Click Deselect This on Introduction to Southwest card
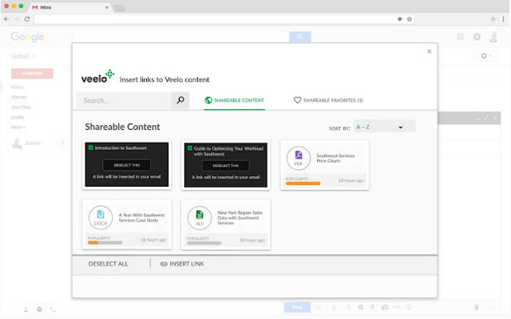 (x=126, y=165)
